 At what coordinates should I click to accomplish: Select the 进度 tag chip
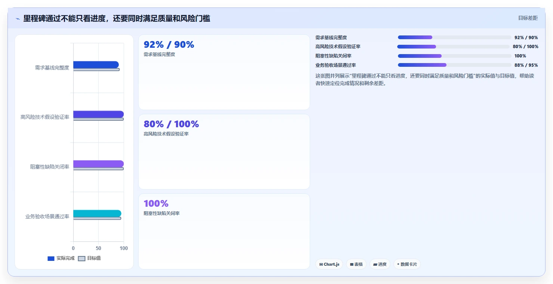tap(380, 264)
